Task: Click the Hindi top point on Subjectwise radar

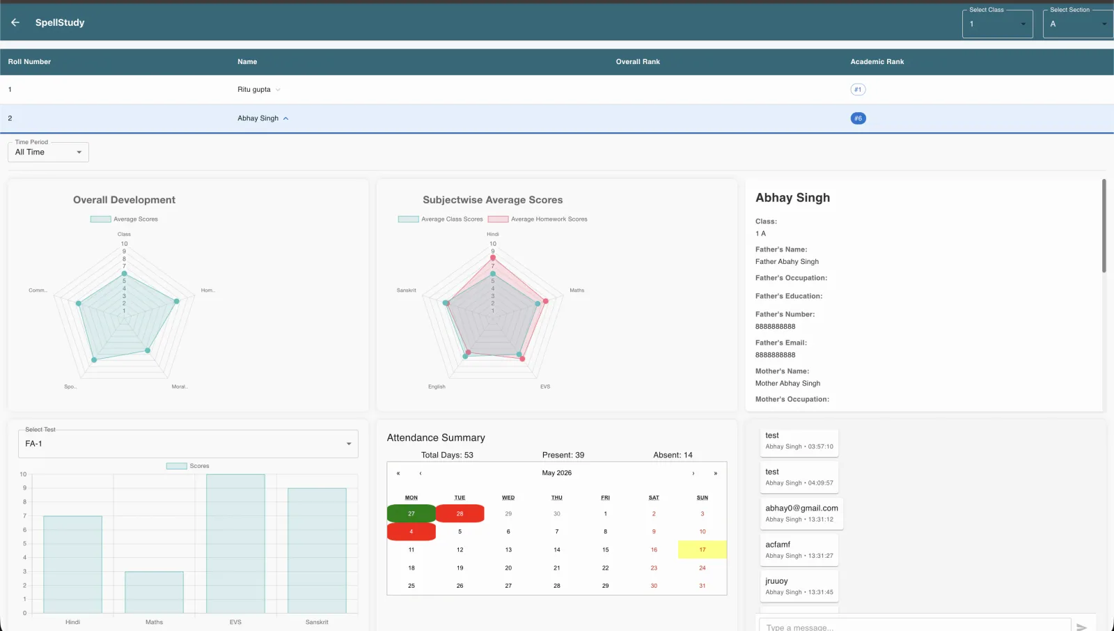Action: pyautogui.click(x=493, y=258)
